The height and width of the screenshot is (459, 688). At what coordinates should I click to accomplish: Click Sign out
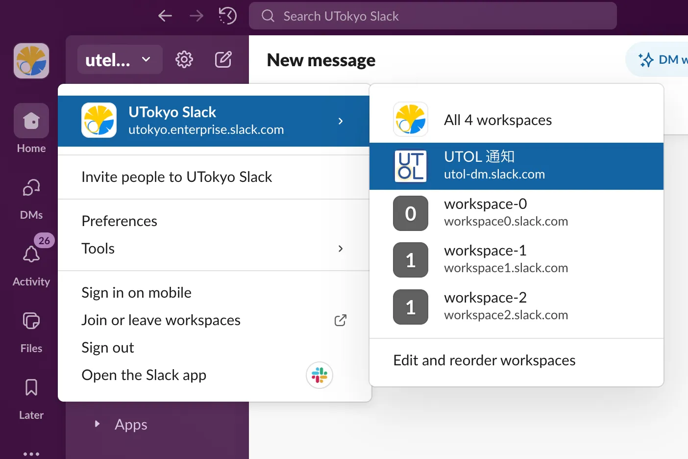point(108,348)
